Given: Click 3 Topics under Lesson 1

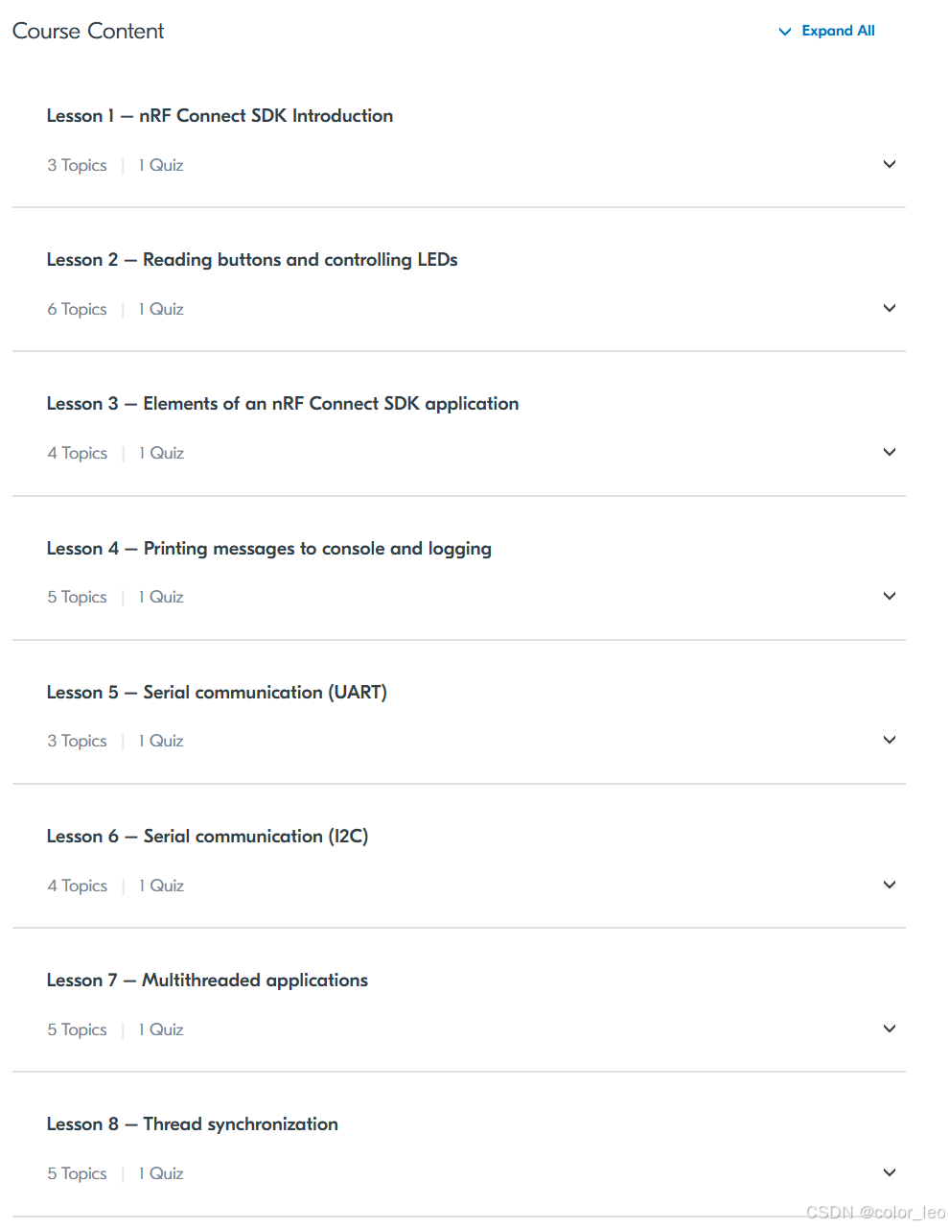Looking at the screenshot, I should [x=77, y=164].
